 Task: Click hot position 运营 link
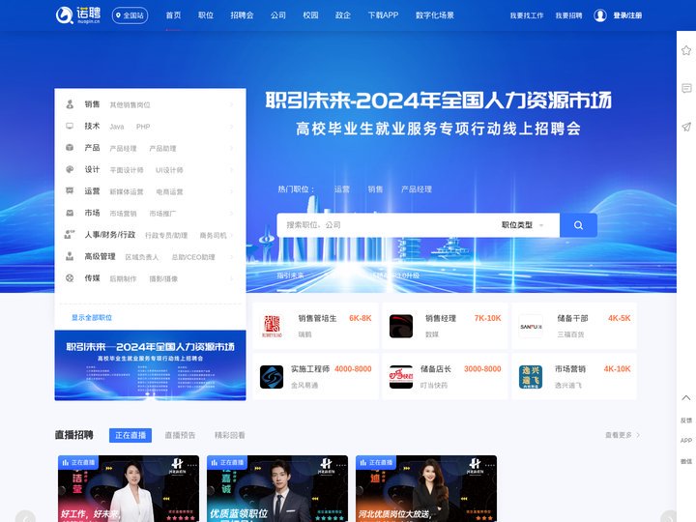point(342,189)
